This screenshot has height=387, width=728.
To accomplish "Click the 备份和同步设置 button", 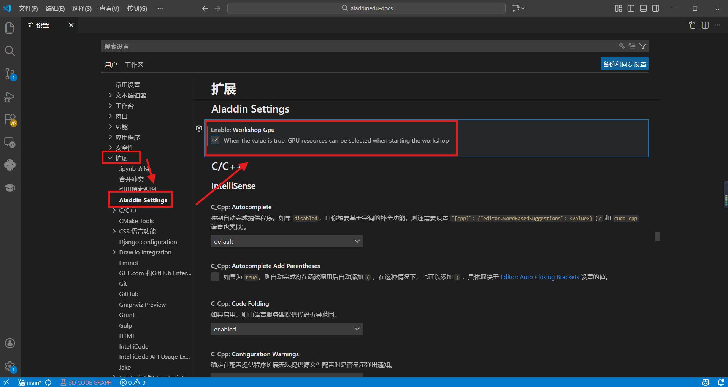I will click(x=624, y=64).
